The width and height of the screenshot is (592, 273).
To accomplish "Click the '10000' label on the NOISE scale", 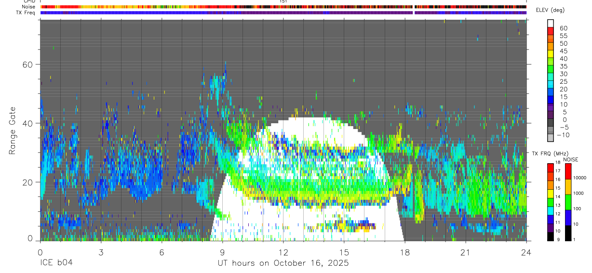I will point(579,178).
